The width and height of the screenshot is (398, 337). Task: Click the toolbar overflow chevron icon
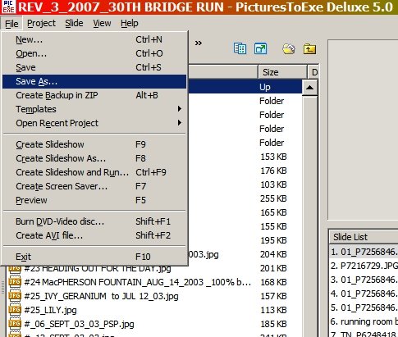(x=199, y=43)
